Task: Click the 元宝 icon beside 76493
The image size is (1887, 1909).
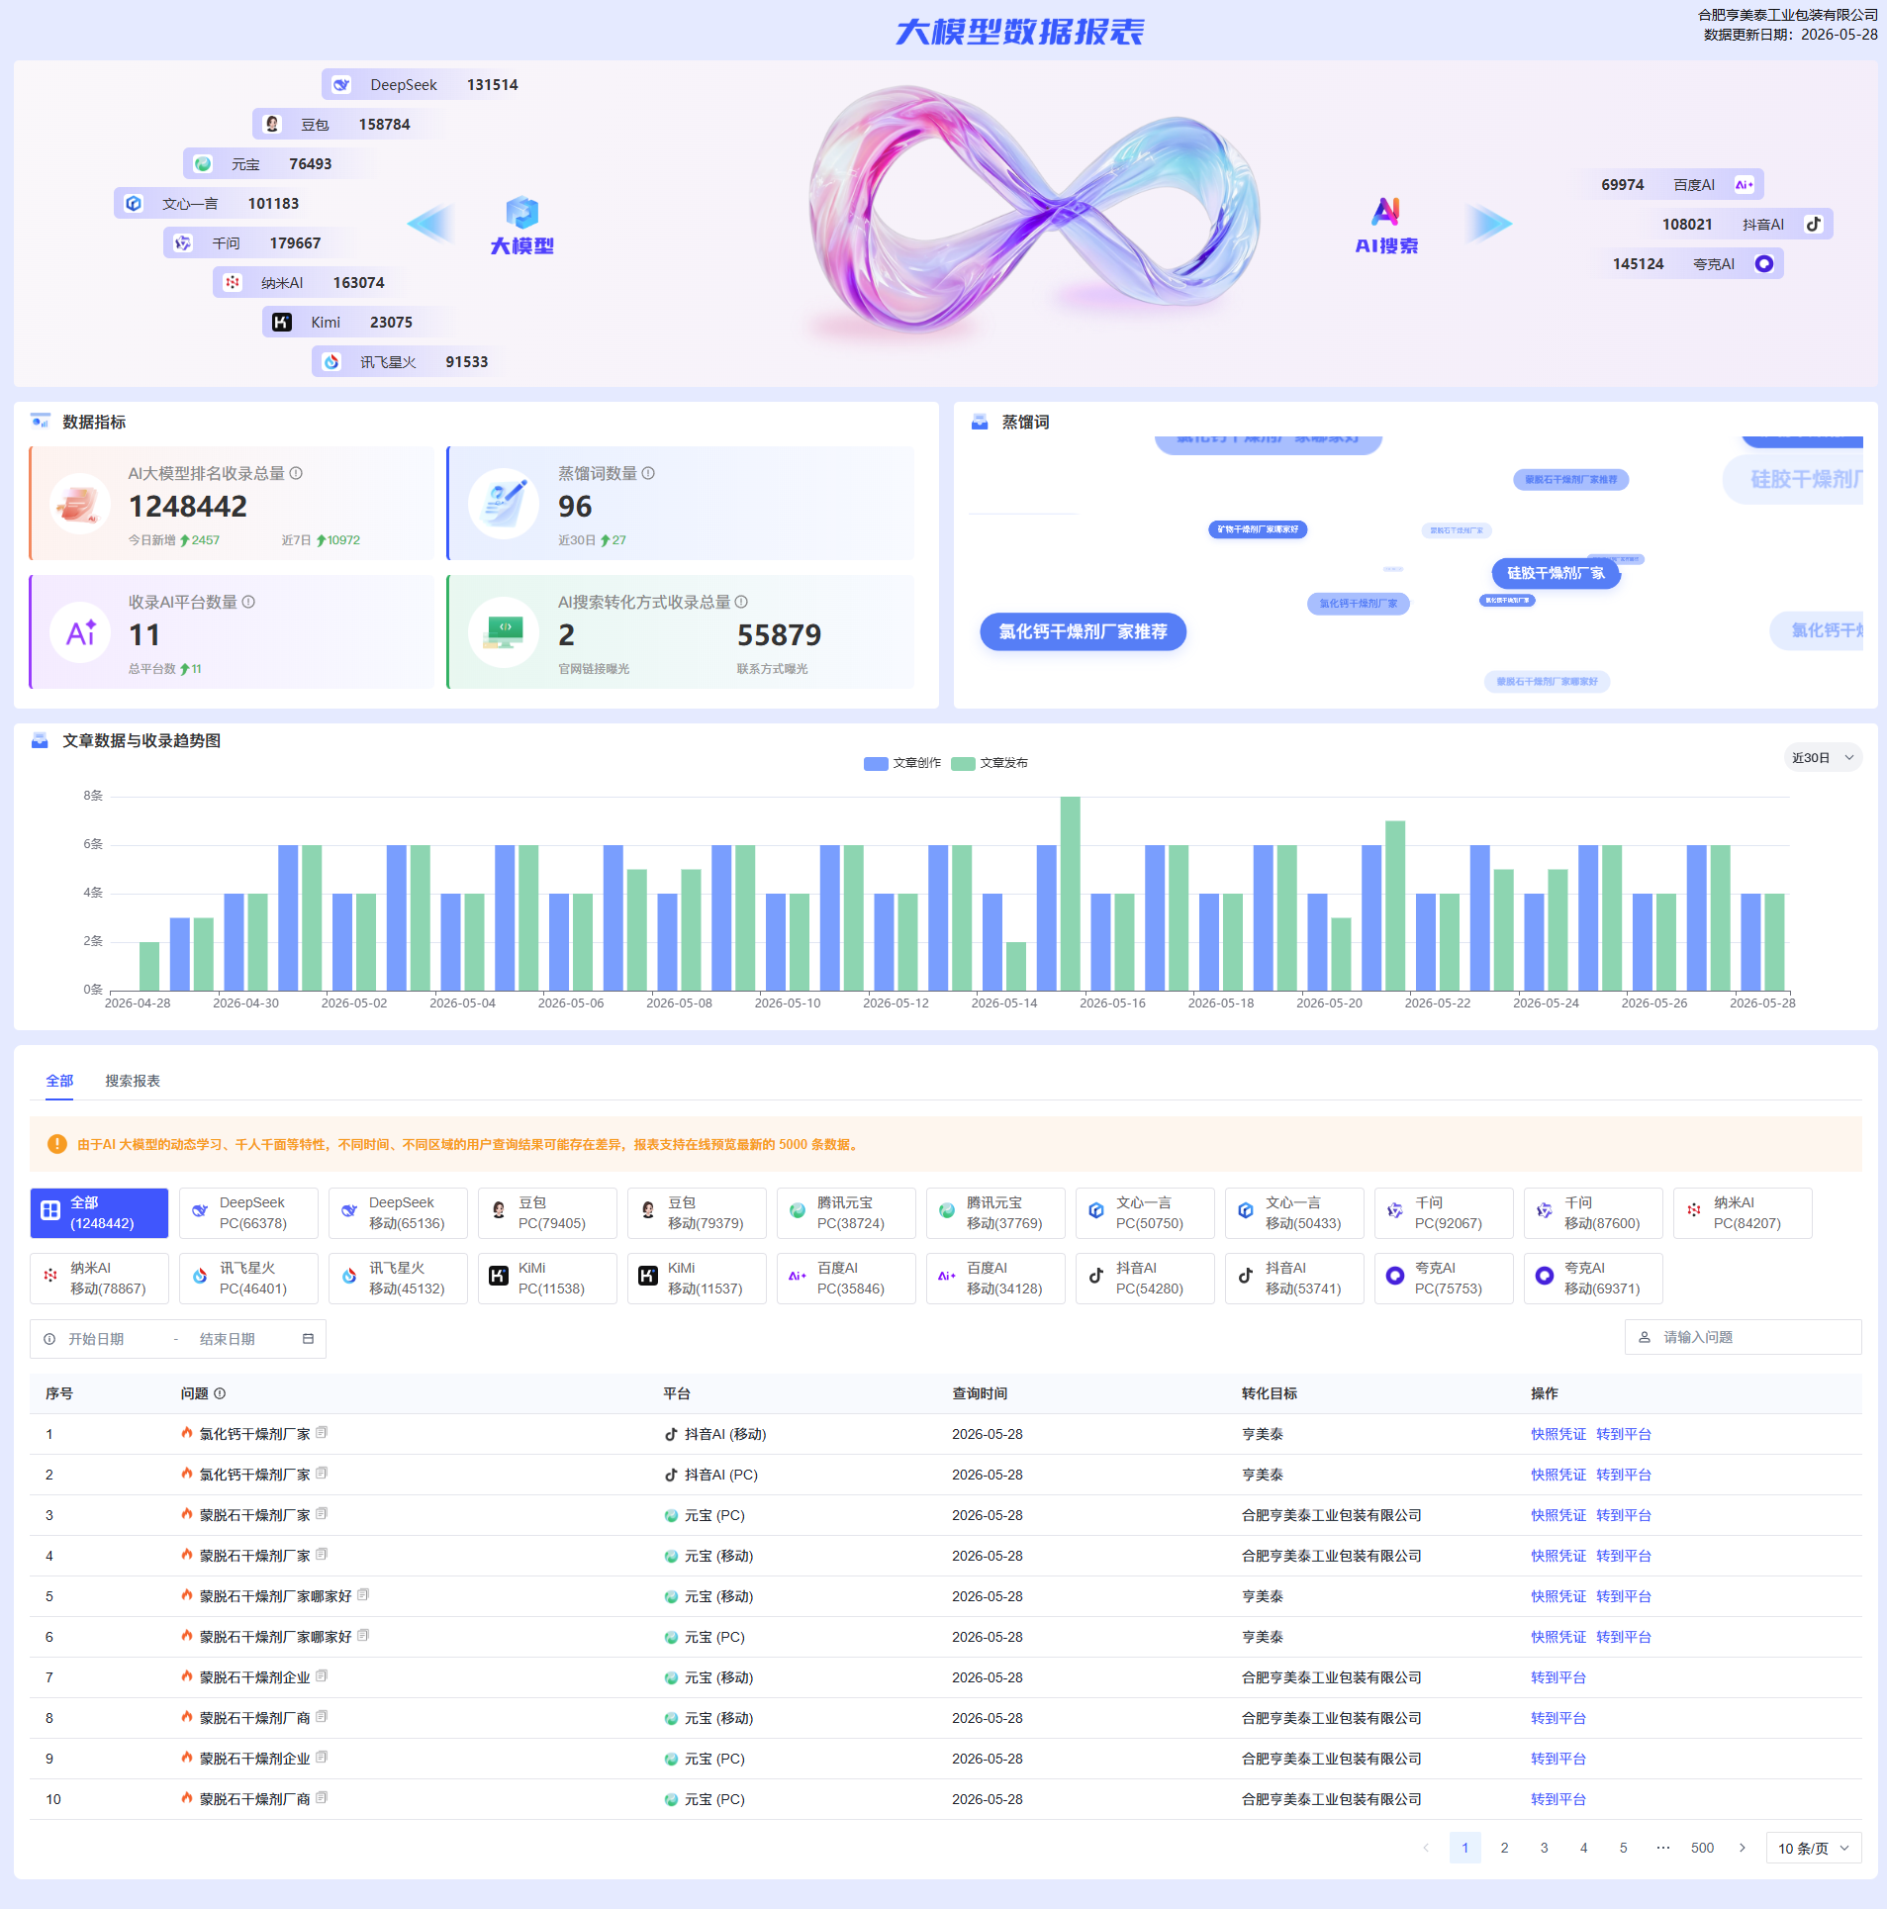Action: (x=203, y=164)
